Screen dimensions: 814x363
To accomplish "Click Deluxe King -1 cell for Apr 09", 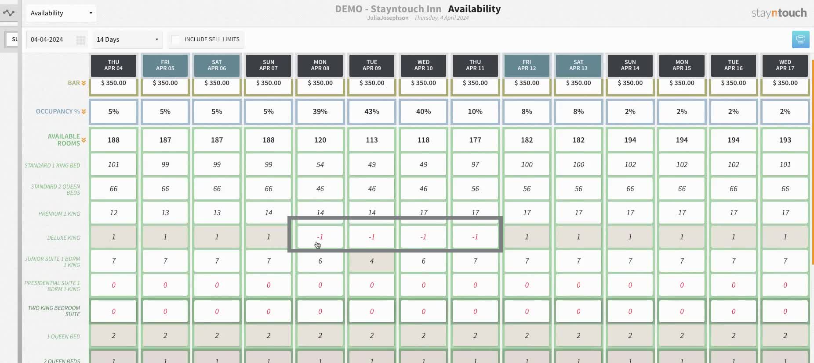I will pos(372,237).
